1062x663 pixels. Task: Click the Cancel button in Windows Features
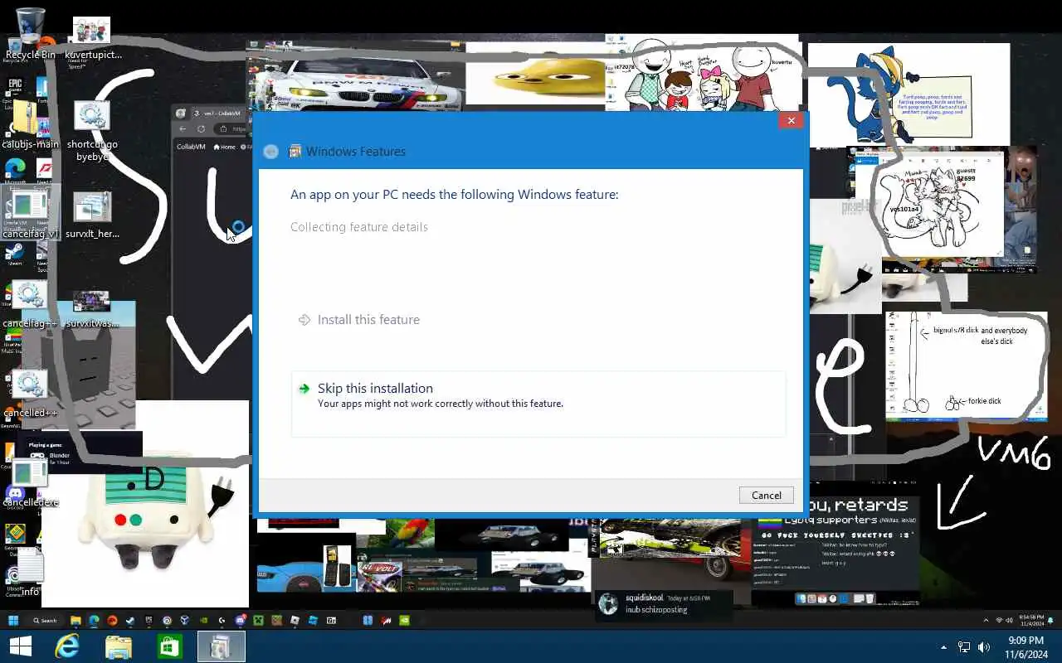766,495
